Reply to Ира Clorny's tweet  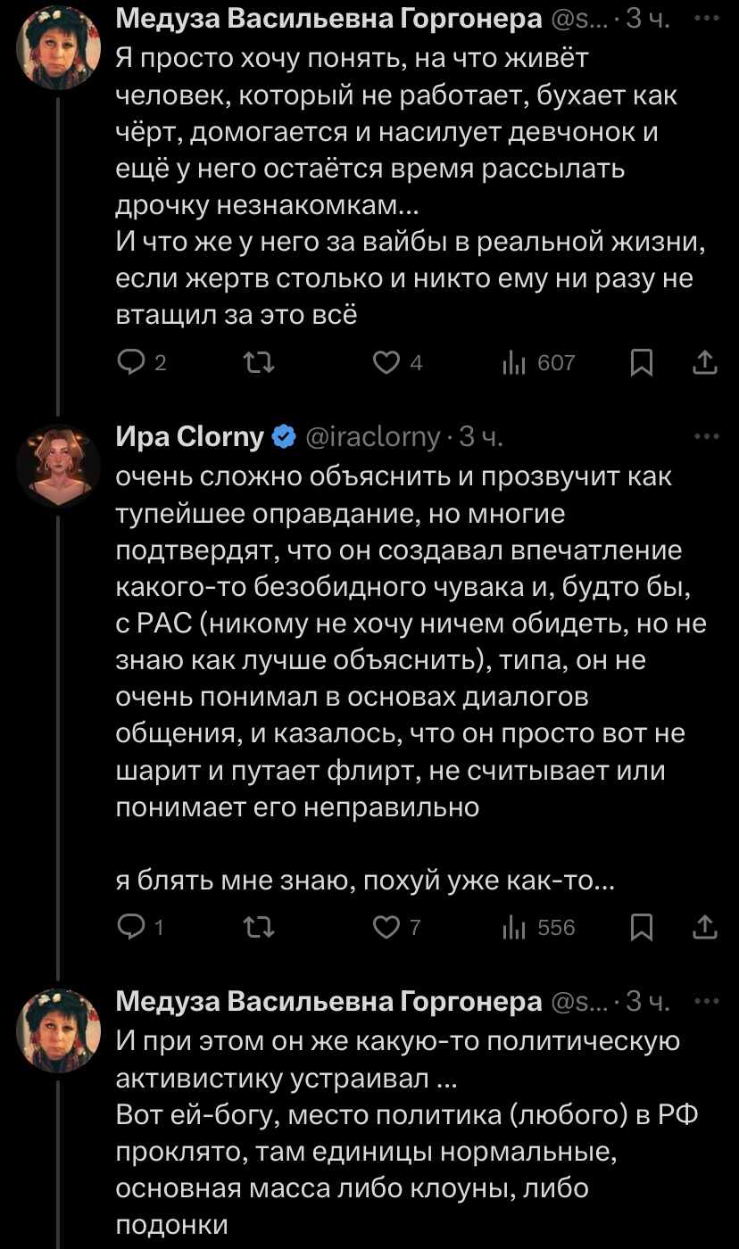(x=132, y=927)
